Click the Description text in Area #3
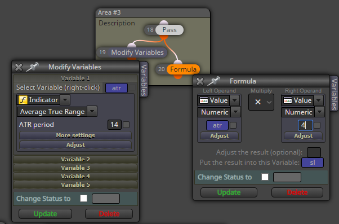Screen dimensions: 339x224 (x=117, y=23)
